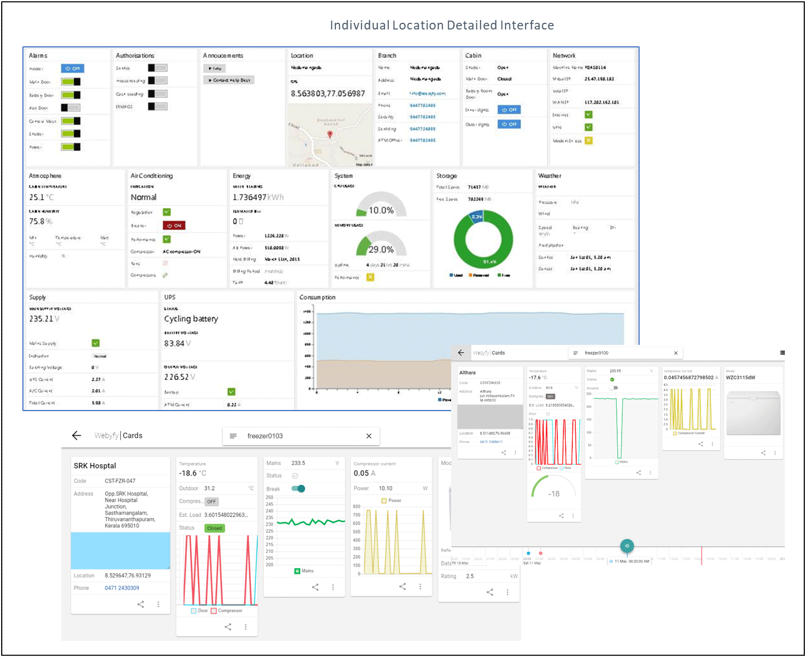
Task: Toggle the Battery Door alarm switch
Action: [71, 95]
